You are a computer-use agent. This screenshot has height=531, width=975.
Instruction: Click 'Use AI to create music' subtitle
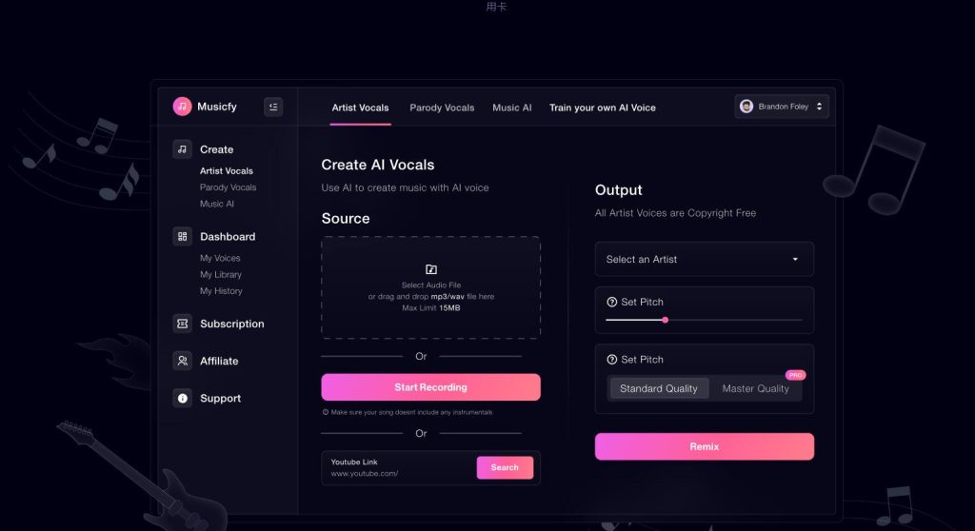[x=405, y=187]
